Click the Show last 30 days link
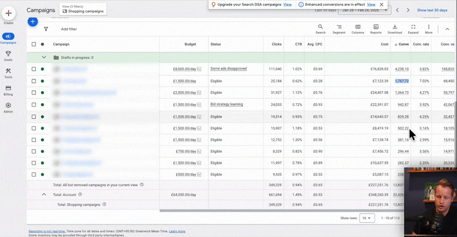The width and height of the screenshot is (457, 237). 432,10
